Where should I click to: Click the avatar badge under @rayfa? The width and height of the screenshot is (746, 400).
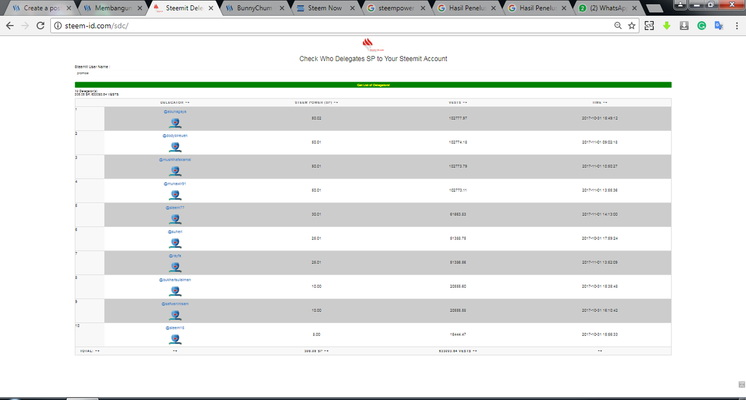click(x=175, y=267)
